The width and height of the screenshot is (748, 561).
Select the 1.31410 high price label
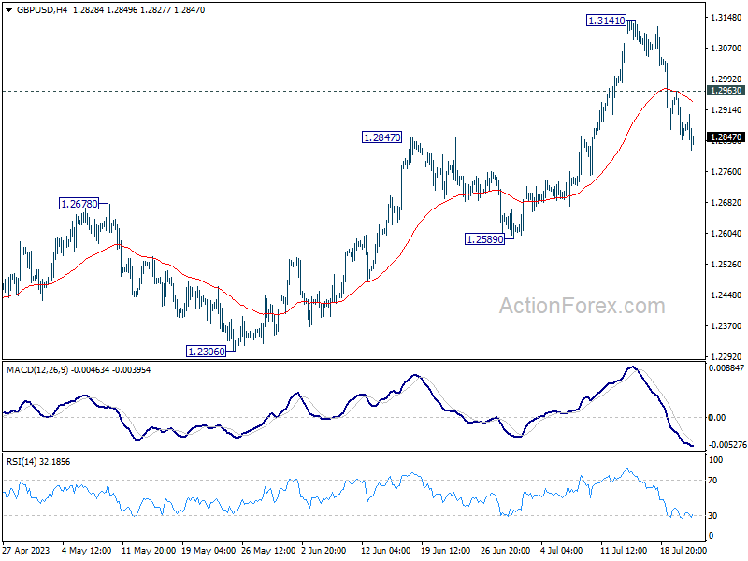(x=606, y=21)
